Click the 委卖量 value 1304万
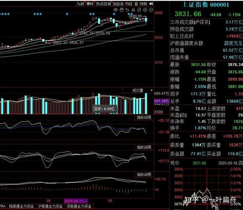243x210 pixels. 199,145
